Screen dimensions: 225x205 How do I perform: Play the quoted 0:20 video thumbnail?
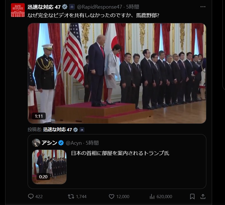(x=49, y=167)
